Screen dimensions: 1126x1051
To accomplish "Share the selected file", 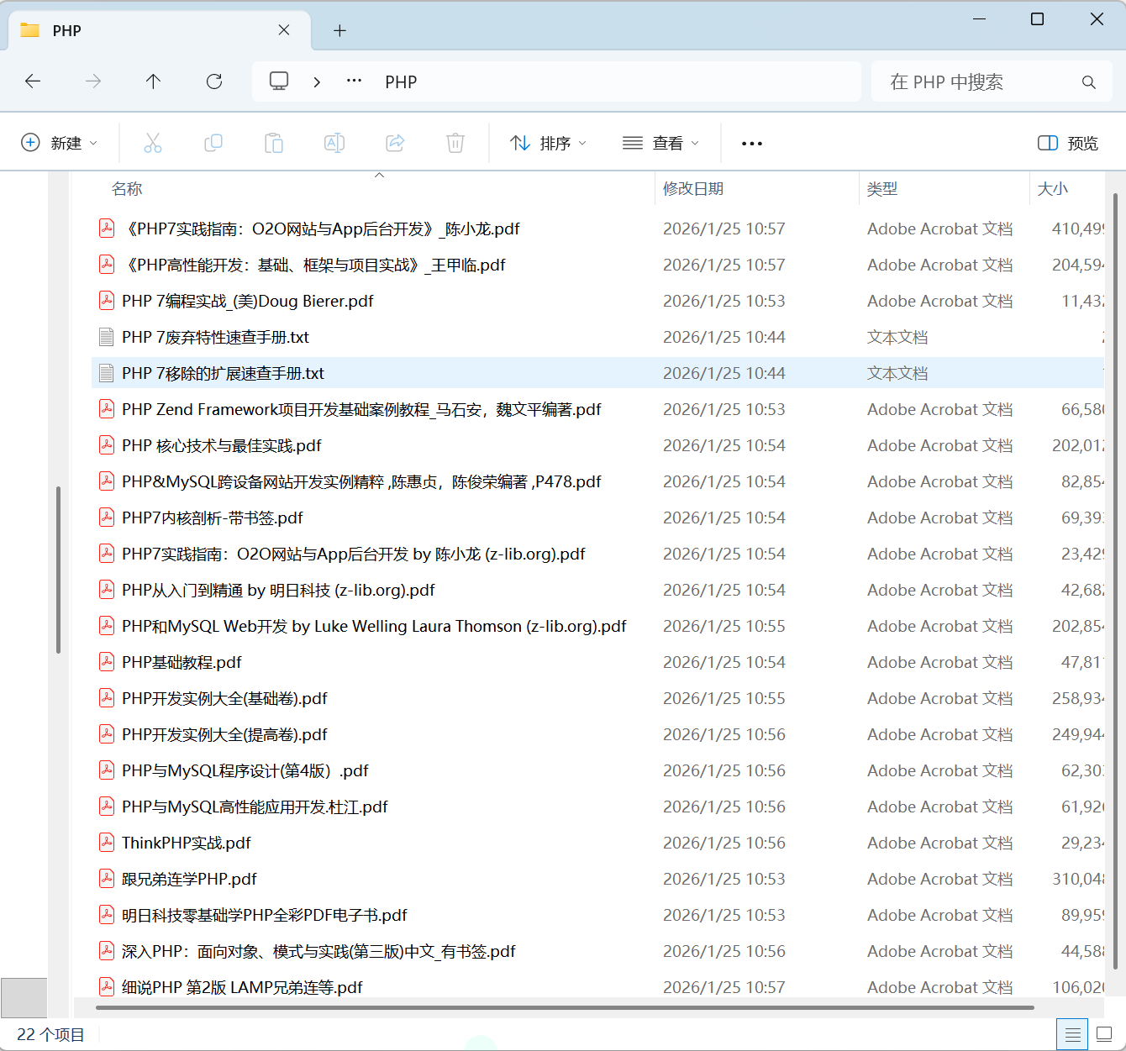I will (x=395, y=143).
